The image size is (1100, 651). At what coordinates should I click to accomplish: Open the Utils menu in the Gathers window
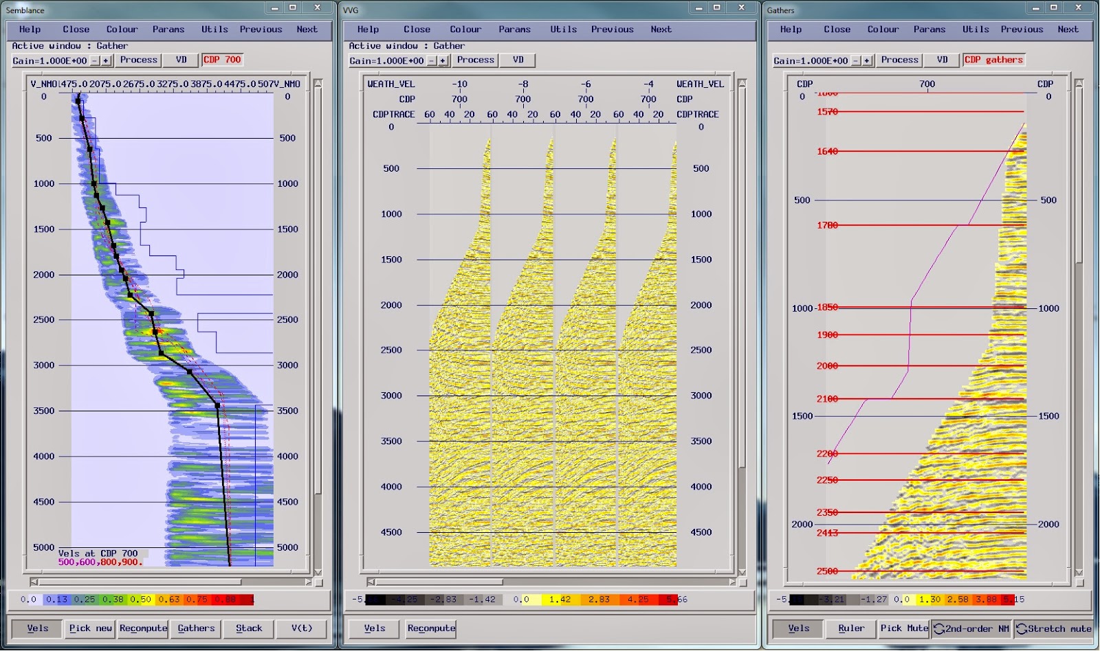[976, 29]
